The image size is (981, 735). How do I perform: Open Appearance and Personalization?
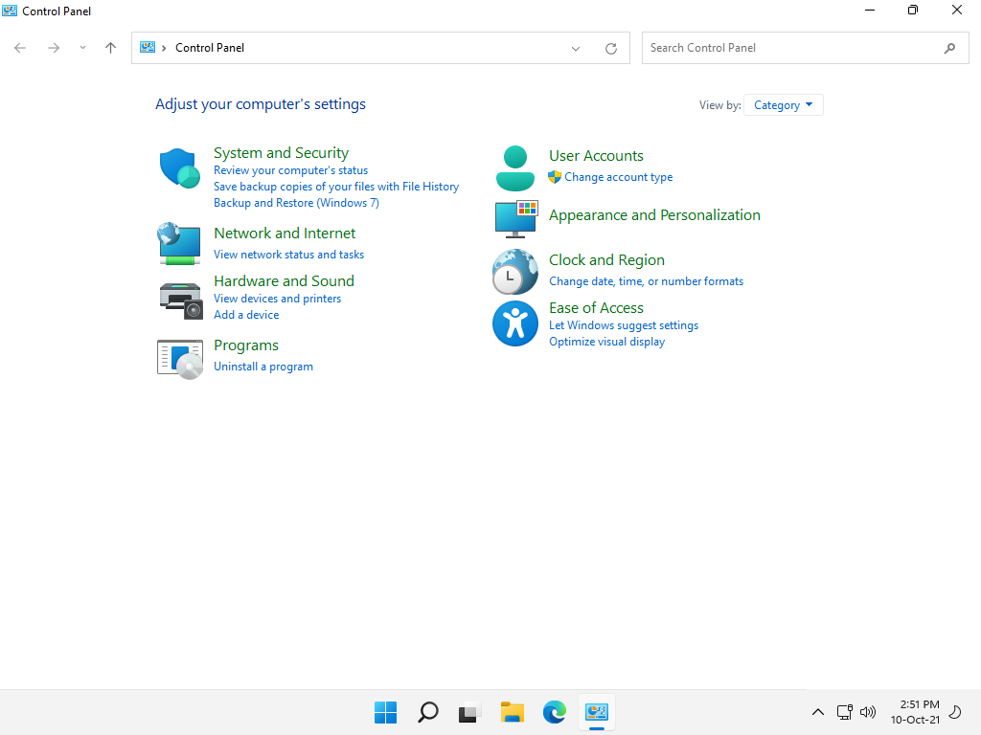click(654, 214)
